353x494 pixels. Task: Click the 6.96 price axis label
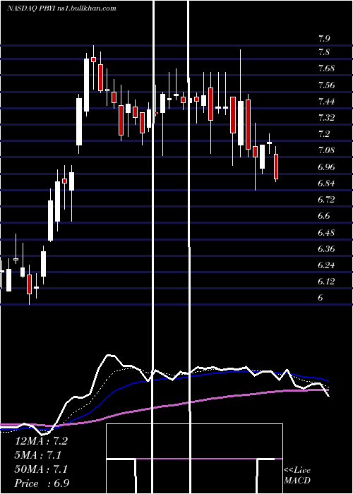pos(326,167)
